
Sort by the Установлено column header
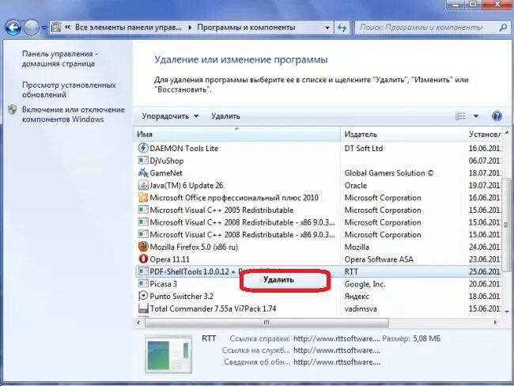(x=483, y=134)
